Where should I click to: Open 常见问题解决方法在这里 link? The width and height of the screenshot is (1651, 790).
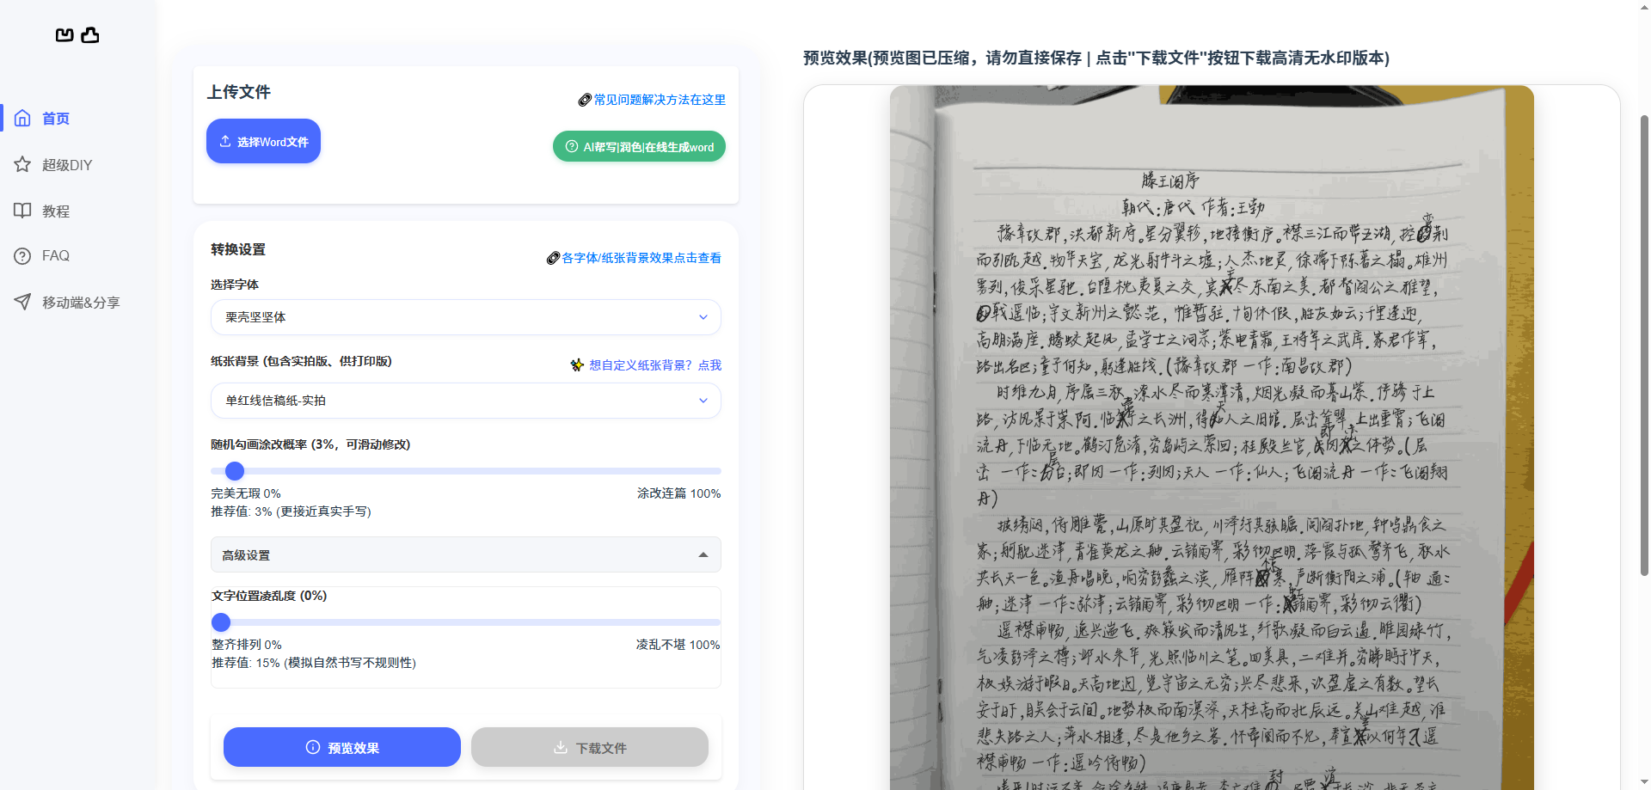tap(659, 100)
